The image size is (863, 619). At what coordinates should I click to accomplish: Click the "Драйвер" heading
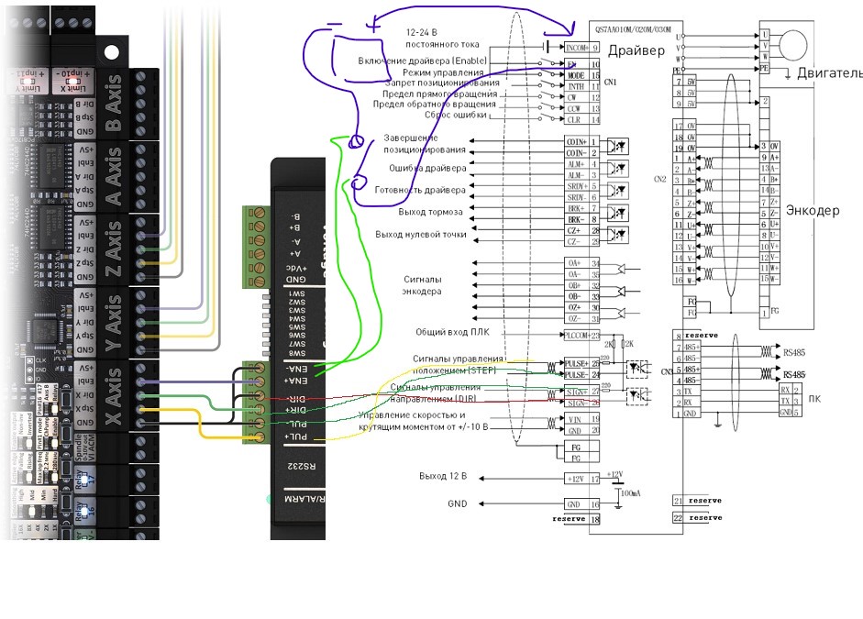636,50
